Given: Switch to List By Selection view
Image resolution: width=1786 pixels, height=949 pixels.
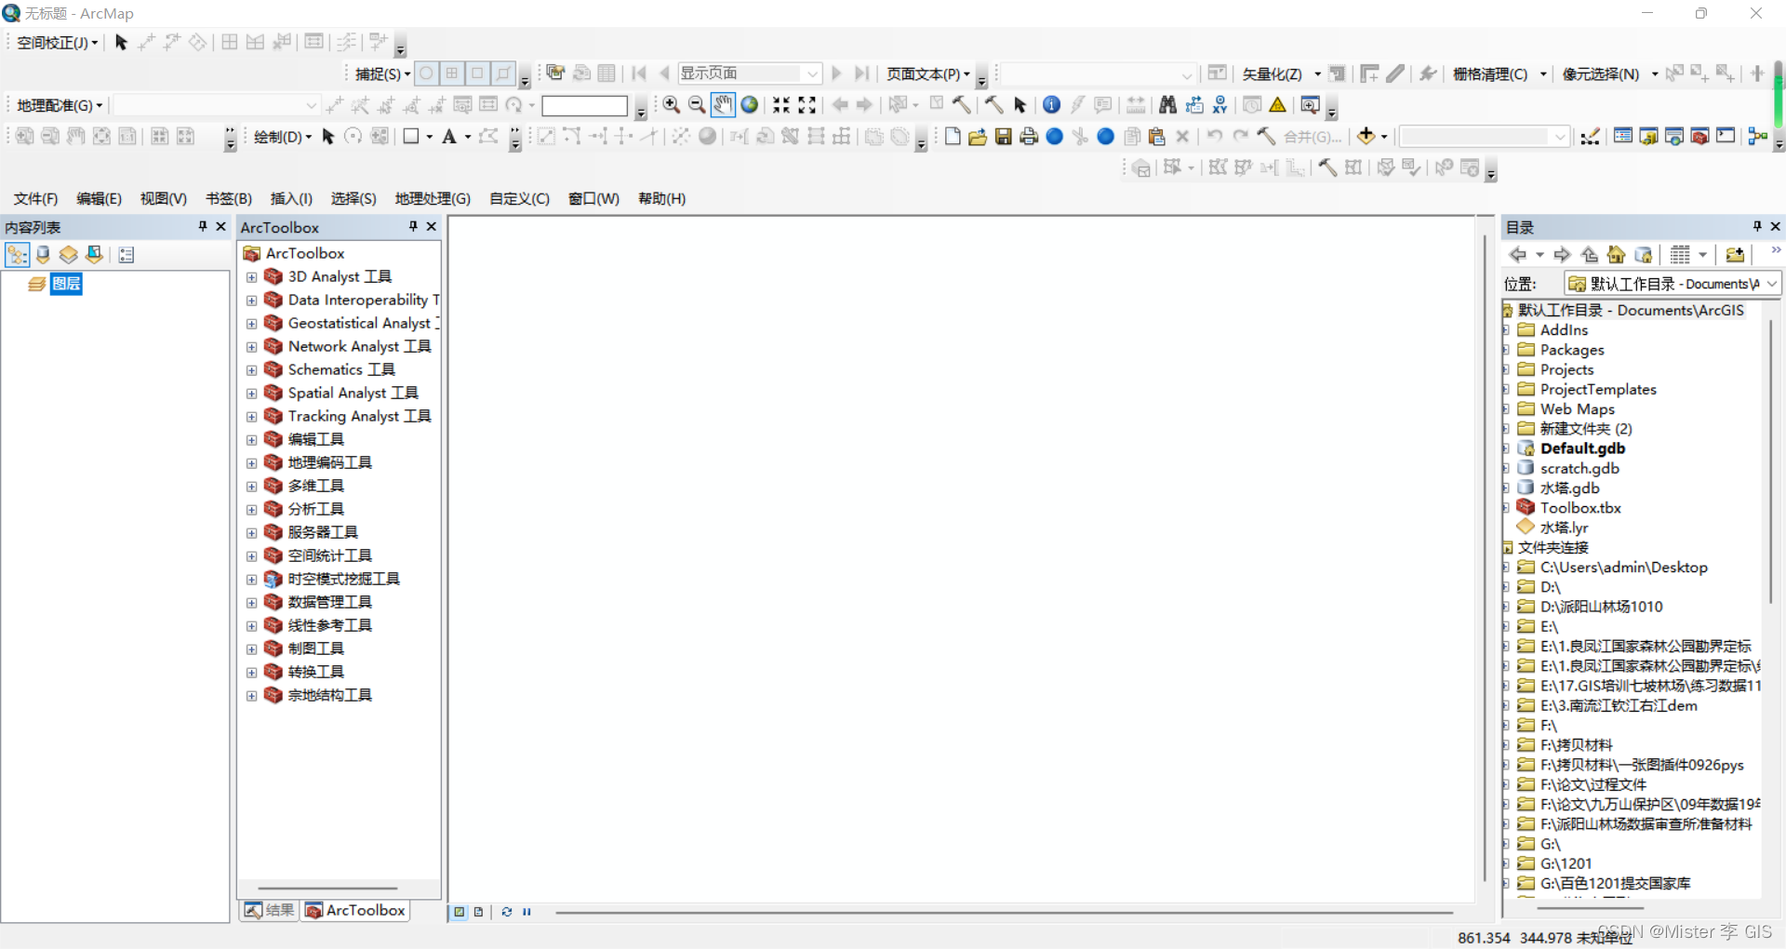Looking at the screenshot, I should coord(94,255).
